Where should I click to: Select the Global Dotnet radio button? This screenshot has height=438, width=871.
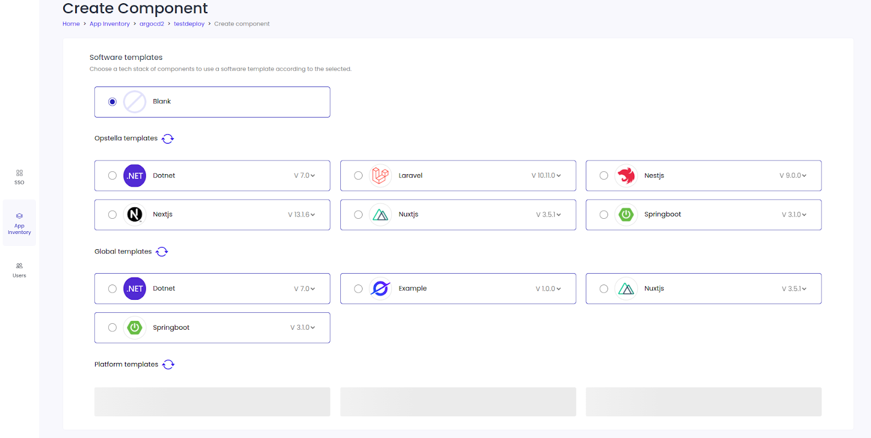pos(112,289)
